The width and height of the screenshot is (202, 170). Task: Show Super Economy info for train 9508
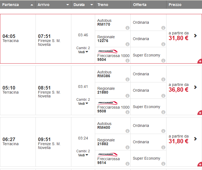click(163, 112)
